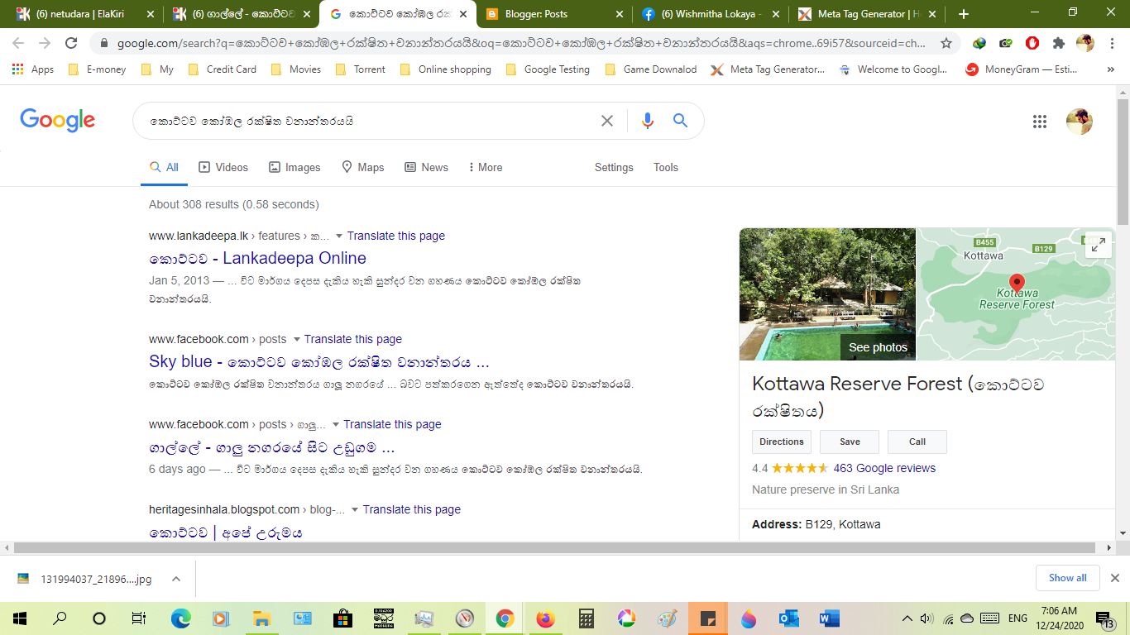1130x635 pixels.
Task: Open a new browser tab
Action: tap(963, 14)
